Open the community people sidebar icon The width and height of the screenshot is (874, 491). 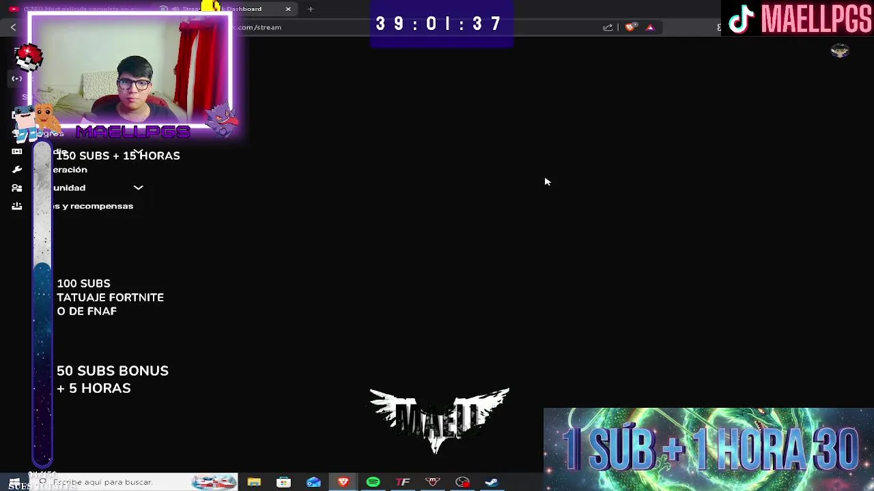tap(16, 188)
